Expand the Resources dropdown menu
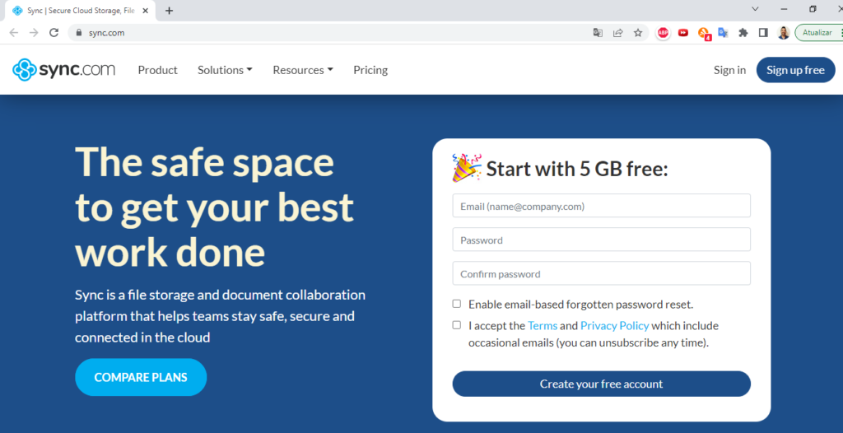The height and width of the screenshot is (433, 843). point(303,70)
